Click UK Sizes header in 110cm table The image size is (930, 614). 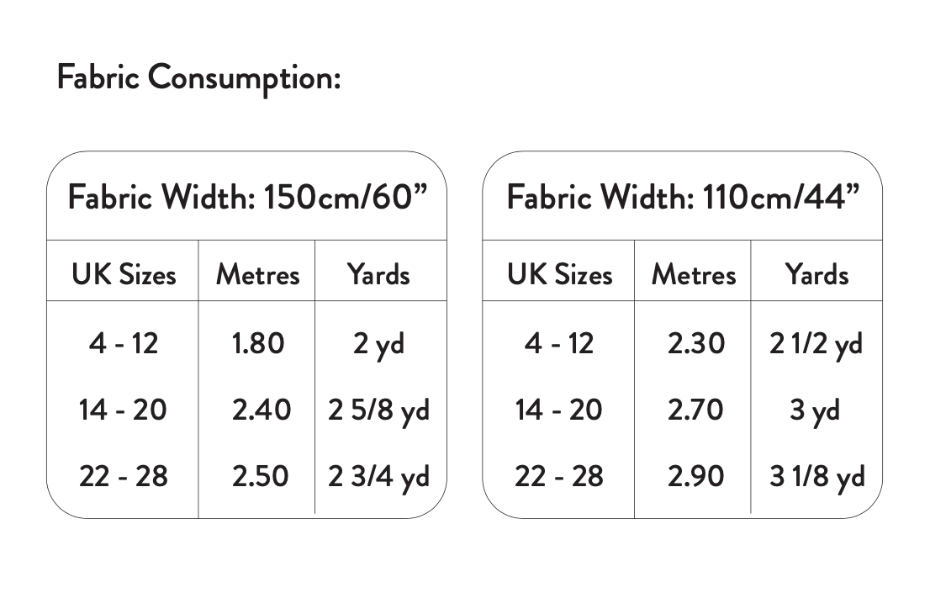tap(559, 275)
